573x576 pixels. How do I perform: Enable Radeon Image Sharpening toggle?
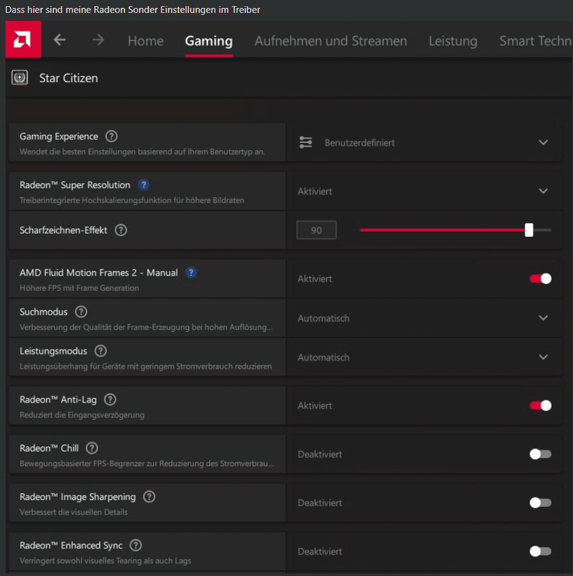540,502
